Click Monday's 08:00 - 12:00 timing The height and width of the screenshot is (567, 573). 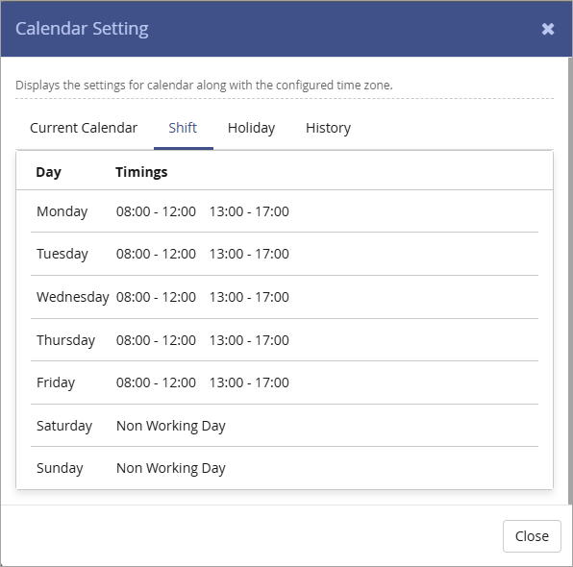point(156,211)
